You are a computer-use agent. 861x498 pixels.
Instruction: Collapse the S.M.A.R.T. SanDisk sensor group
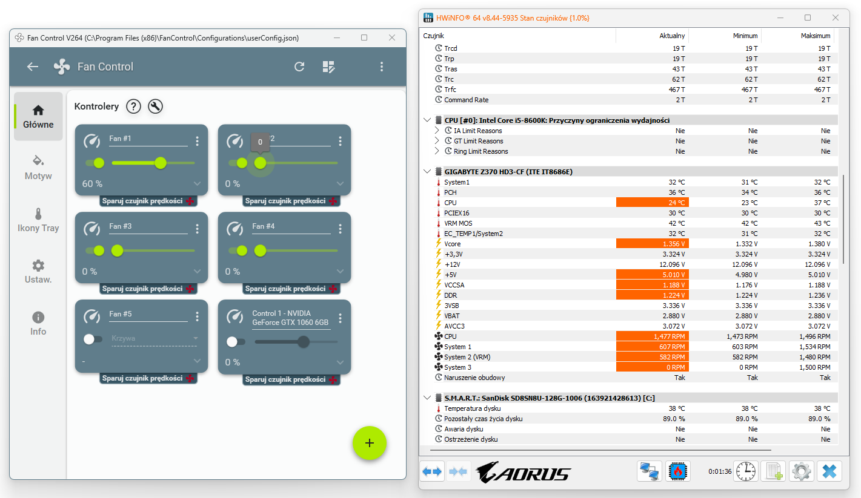coord(428,398)
